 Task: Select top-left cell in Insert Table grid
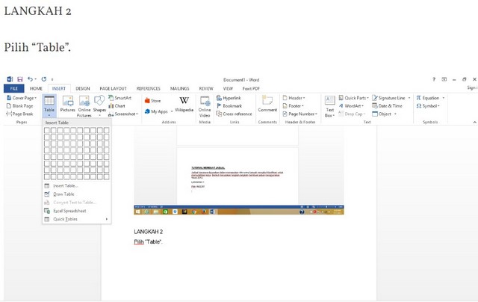47,130
